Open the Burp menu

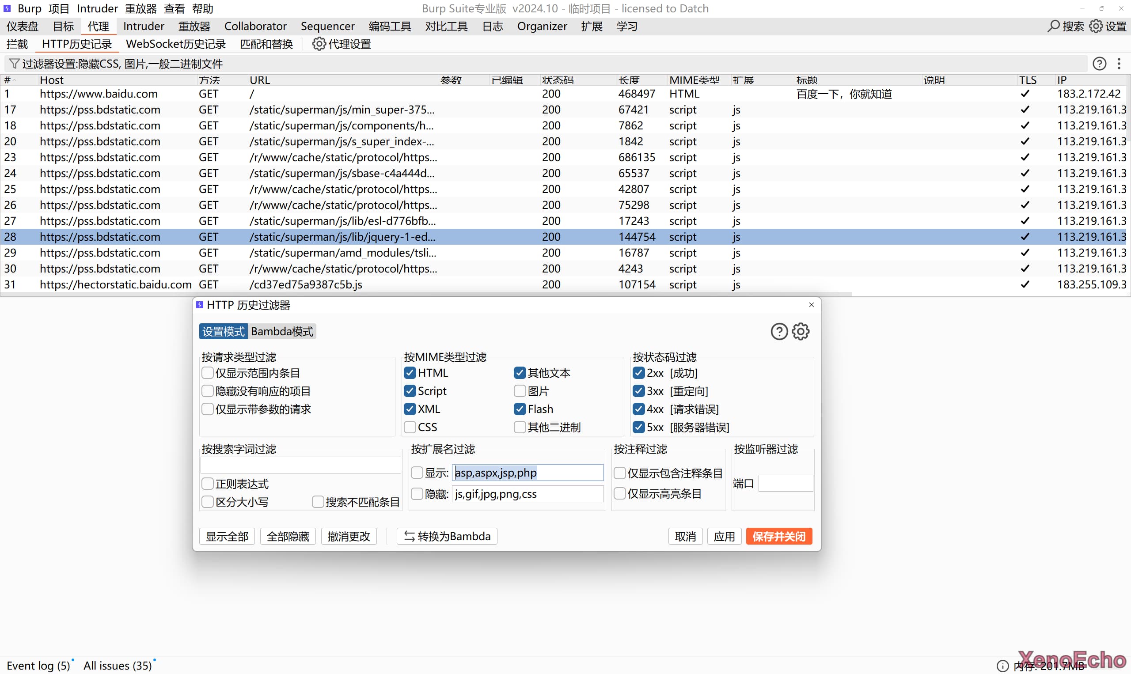tap(29, 9)
